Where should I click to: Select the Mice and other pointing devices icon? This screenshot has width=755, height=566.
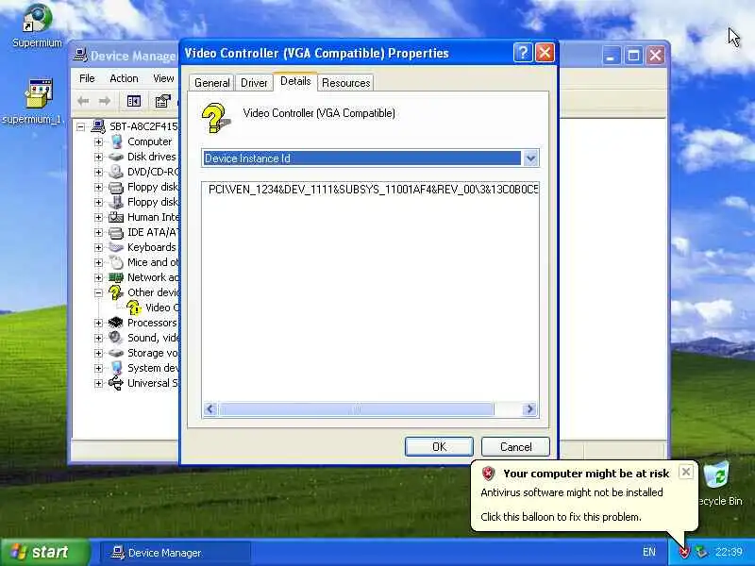coord(116,262)
